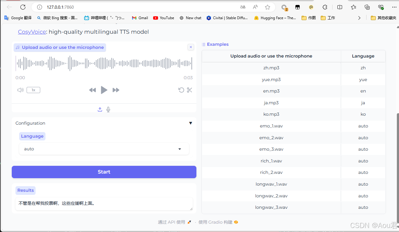Add page to favorites star icon
The height and width of the screenshot is (232, 399).
click(x=268, y=7)
